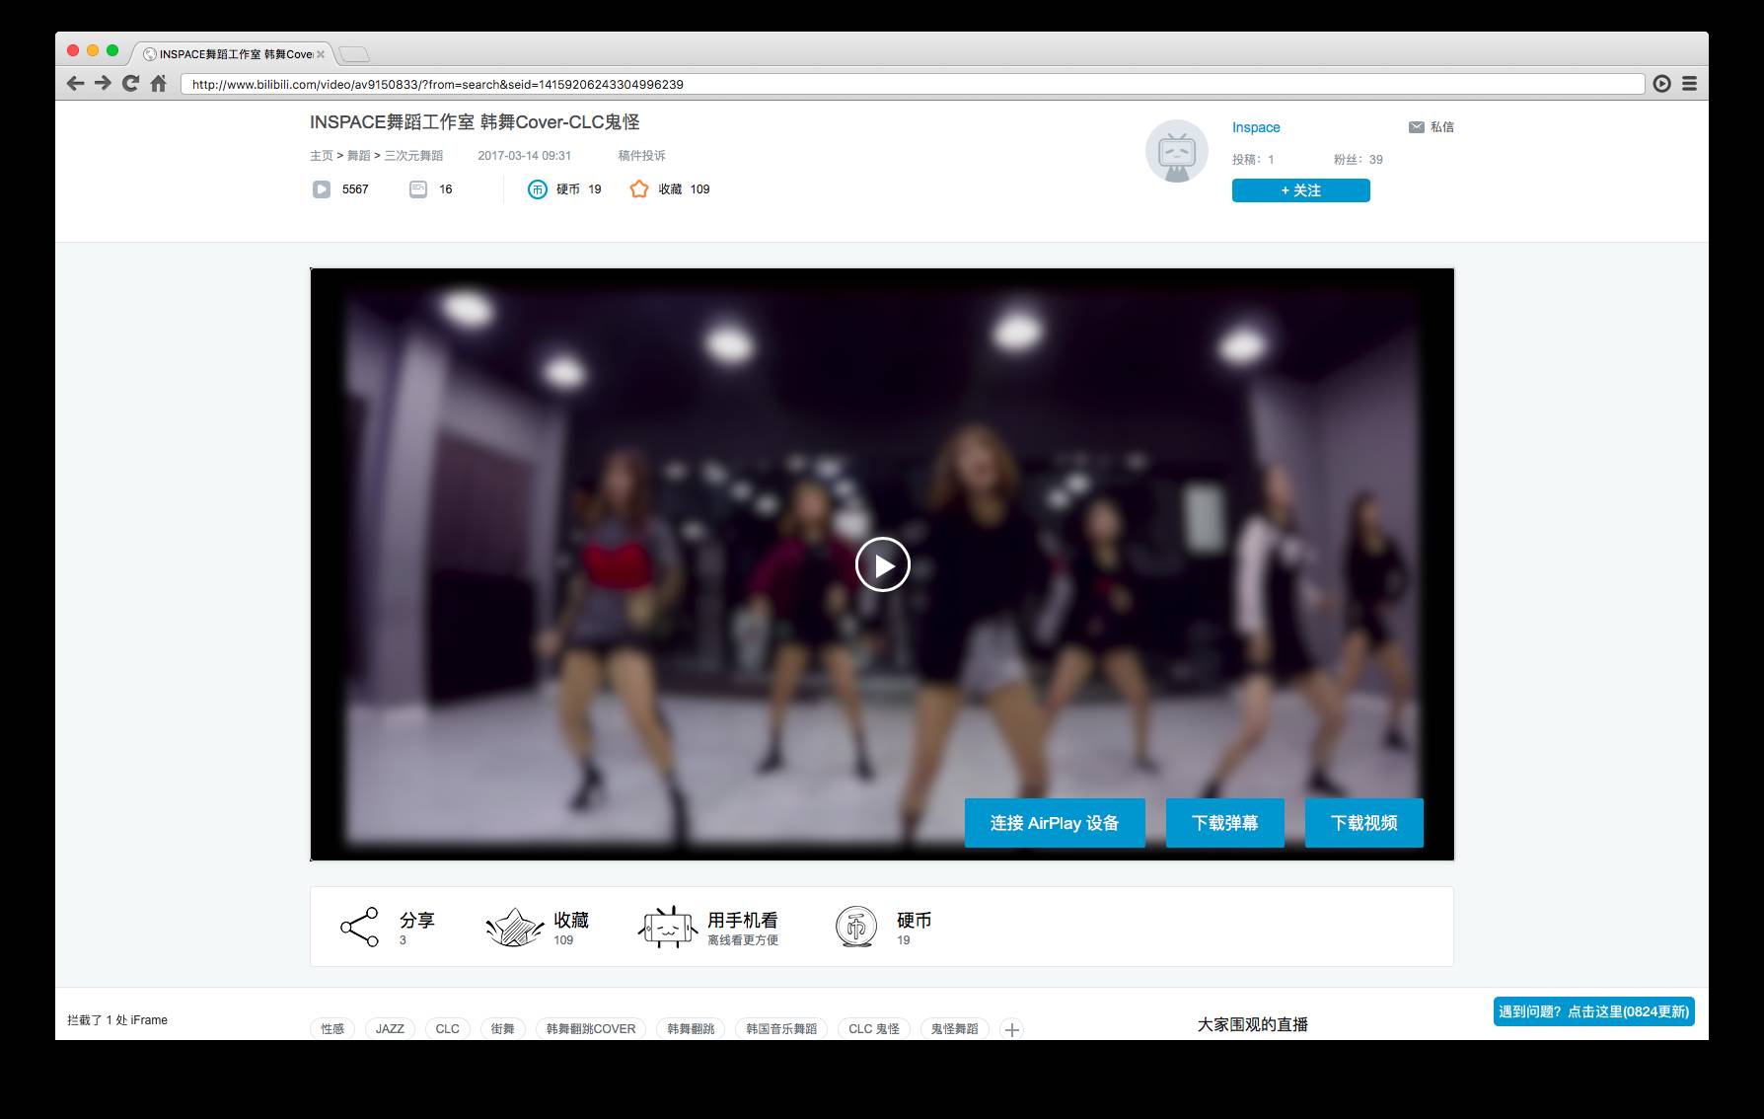Click the browser address bar
The width and height of the screenshot is (1764, 1119).
pyautogui.click(x=912, y=84)
